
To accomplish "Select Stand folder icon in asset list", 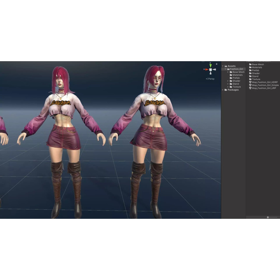I will 250,76.
